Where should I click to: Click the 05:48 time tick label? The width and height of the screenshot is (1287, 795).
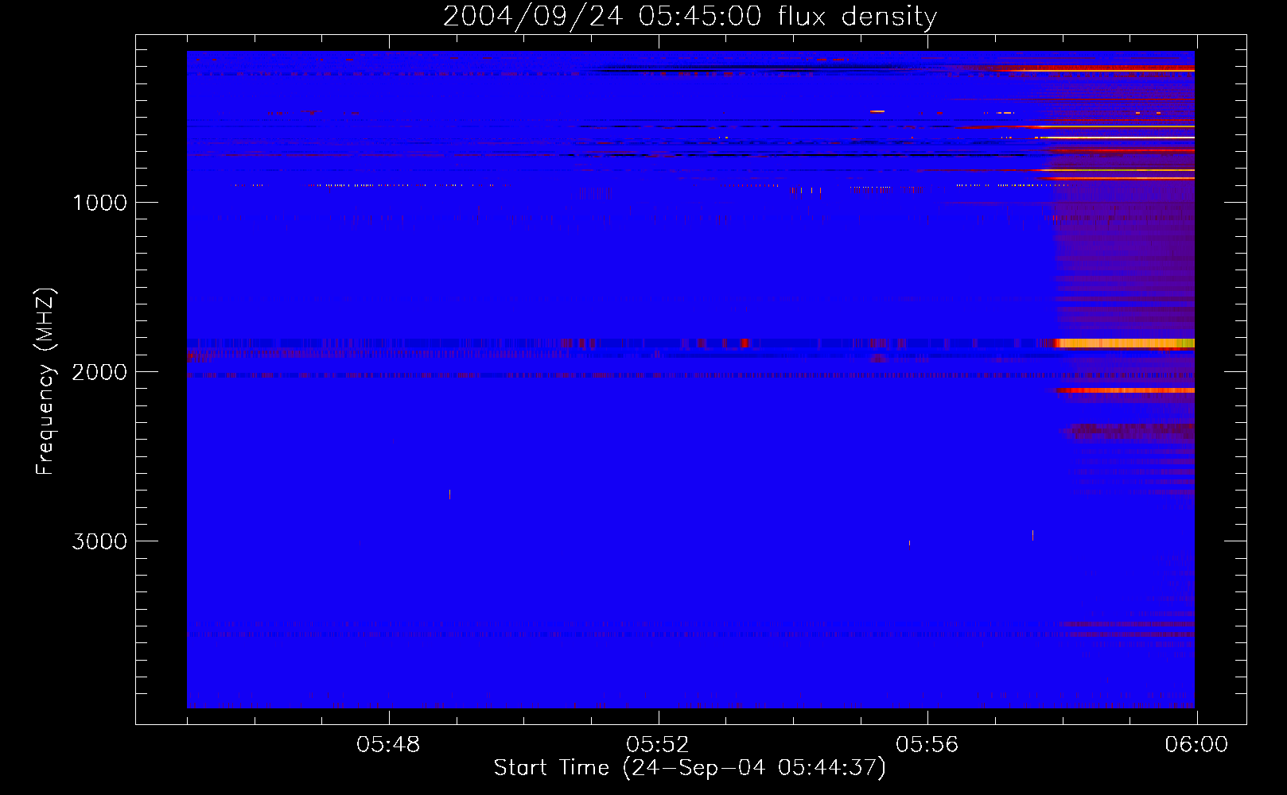pyautogui.click(x=388, y=745)
